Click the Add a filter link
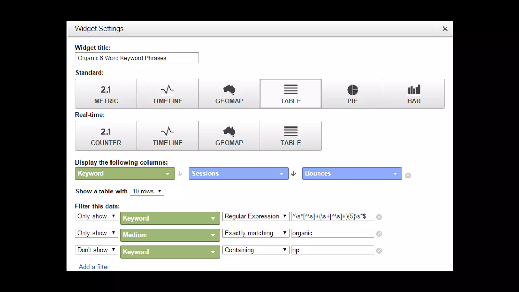519x292 pixels. pyautogui.click(x=94, y=267)
